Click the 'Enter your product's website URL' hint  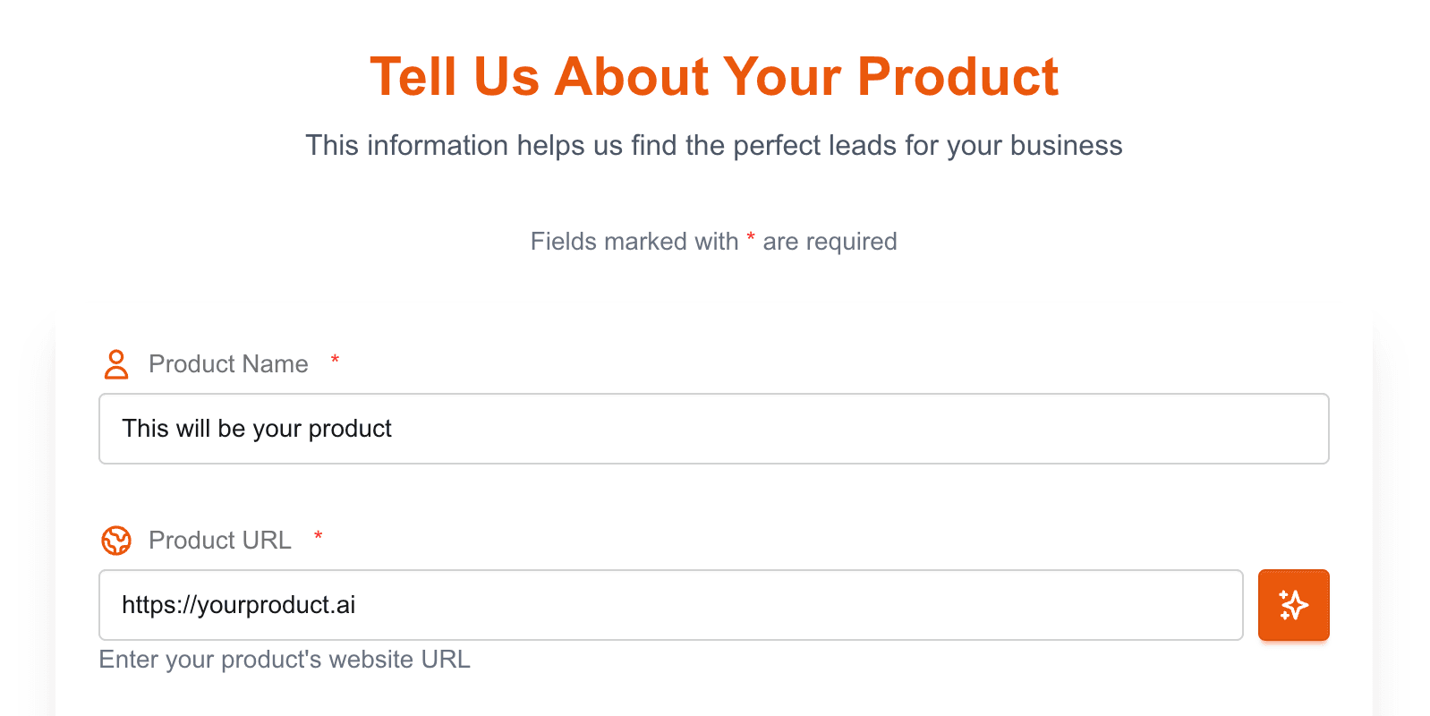285,660
